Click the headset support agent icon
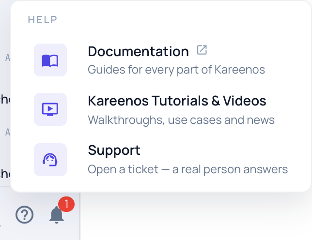The height and width of the screenshot is (240, 312). [x=50, y=160]
